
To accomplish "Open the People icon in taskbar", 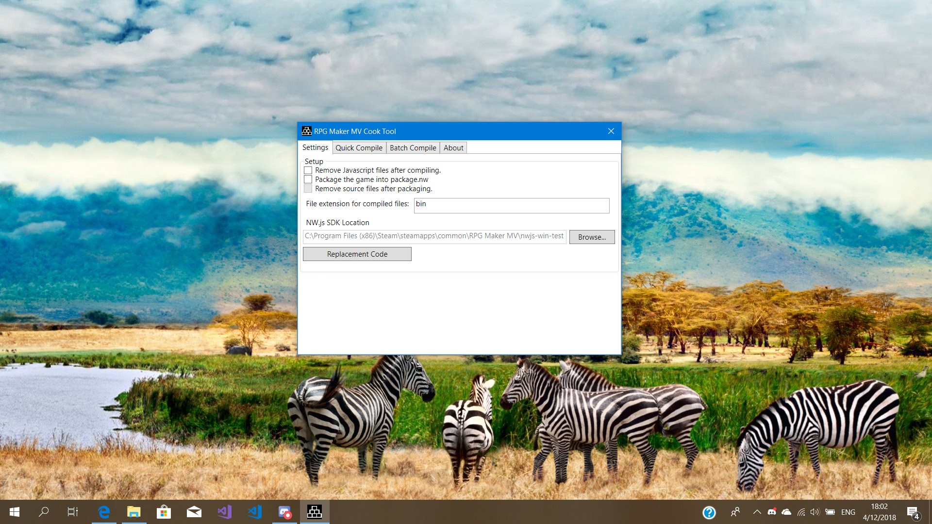I will pos(735,512).
